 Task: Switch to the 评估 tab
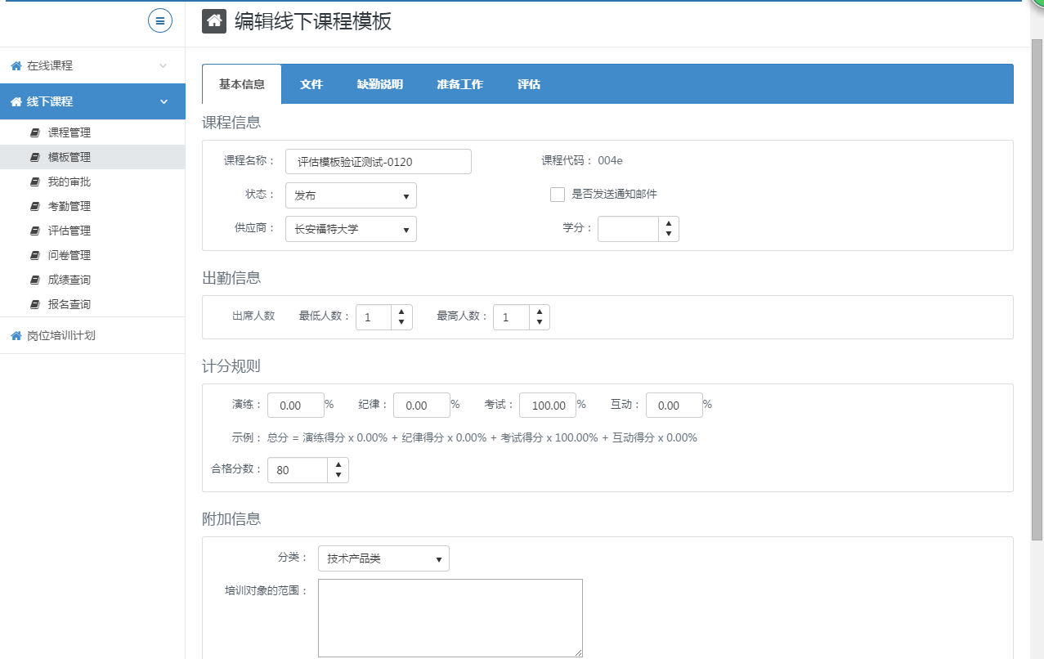click(x=528, y=84)
